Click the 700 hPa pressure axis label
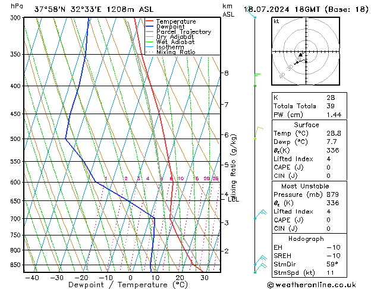Image resolution: width=374 pixels, height=289 pixels. 17,219
